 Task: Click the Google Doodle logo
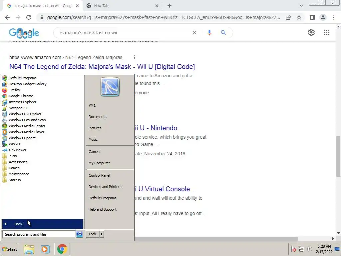pos(24,33)
